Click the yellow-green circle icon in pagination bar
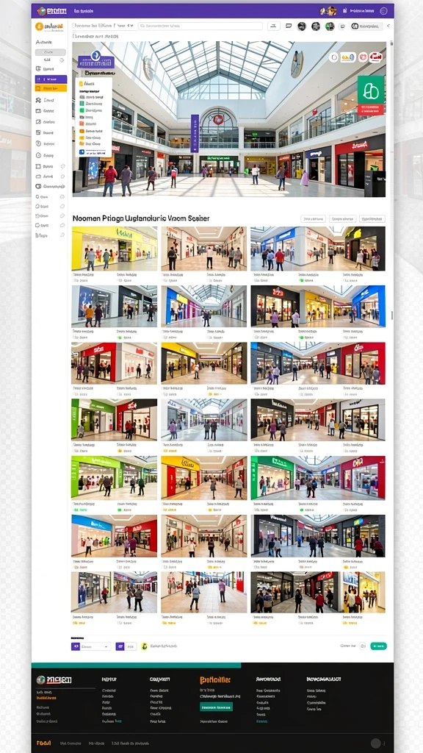Viewport: 423px width, 753px height. click(145, 646)
